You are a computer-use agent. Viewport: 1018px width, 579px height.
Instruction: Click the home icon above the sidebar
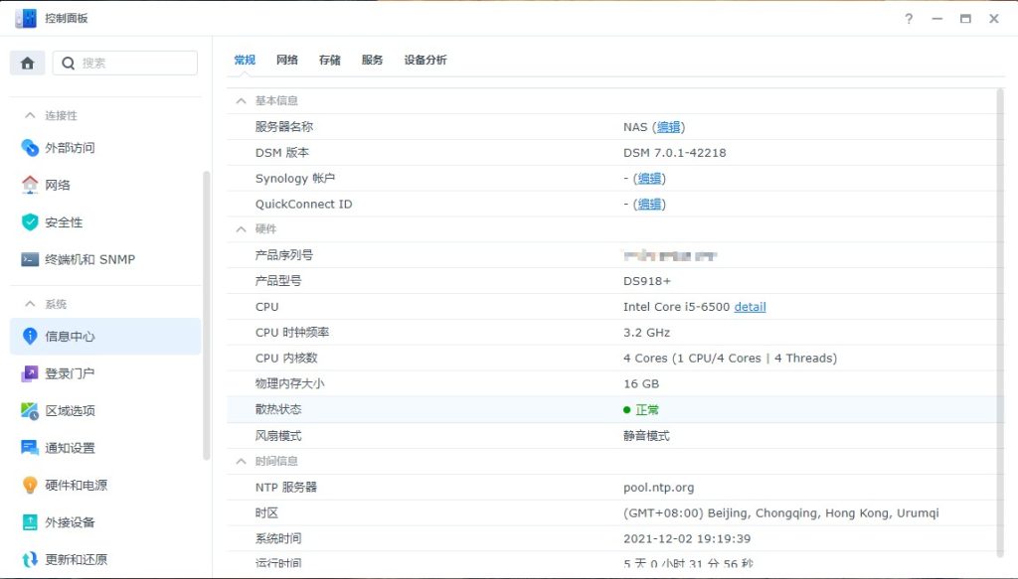pyautogui.click(x=27, y=63)
